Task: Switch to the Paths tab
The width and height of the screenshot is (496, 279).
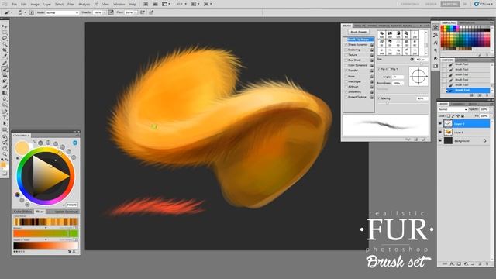Action: [x=473, y=104]
